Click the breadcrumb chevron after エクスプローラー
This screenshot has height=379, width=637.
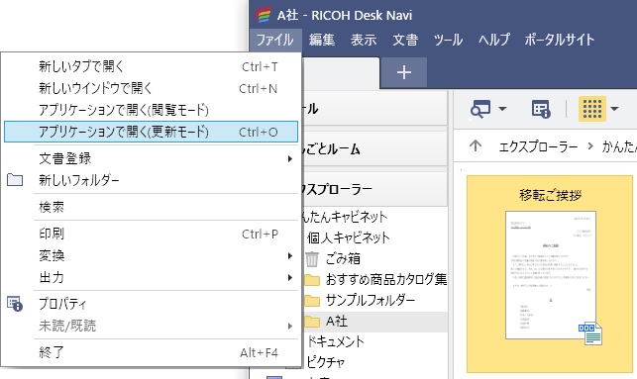pyautogui.click(x=590, y=146)
